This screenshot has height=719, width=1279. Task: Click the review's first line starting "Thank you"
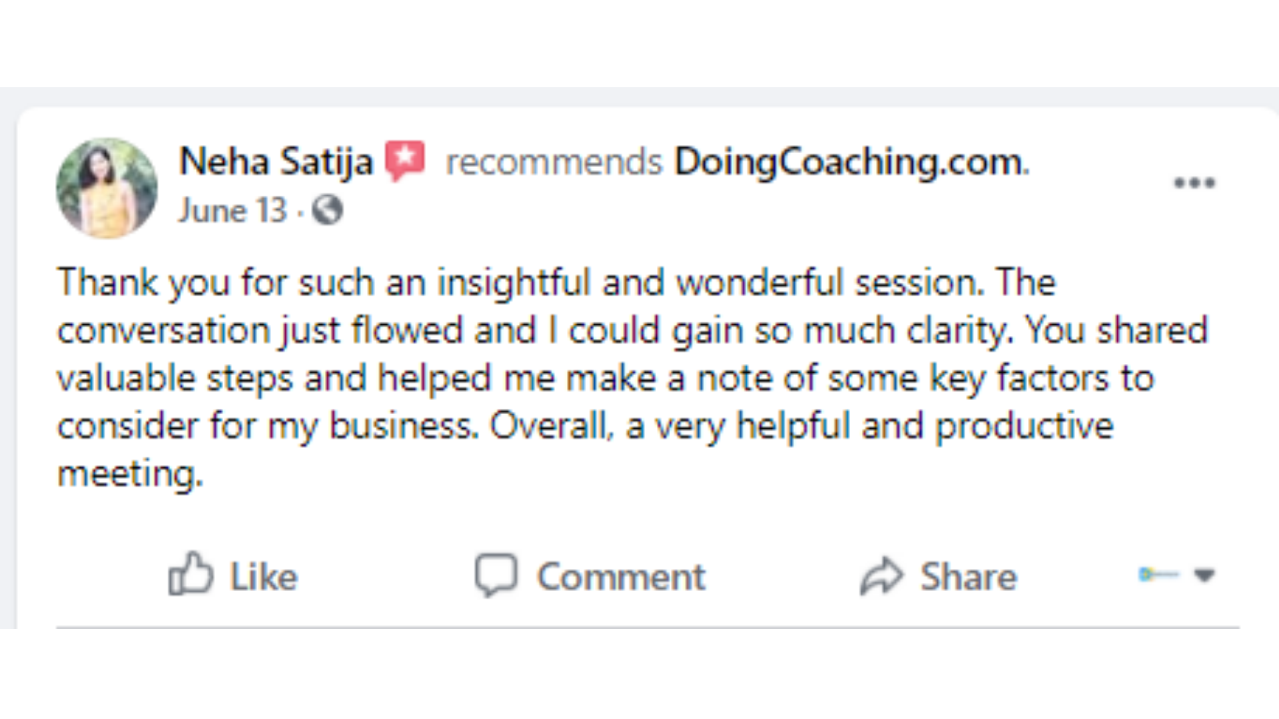556,282
